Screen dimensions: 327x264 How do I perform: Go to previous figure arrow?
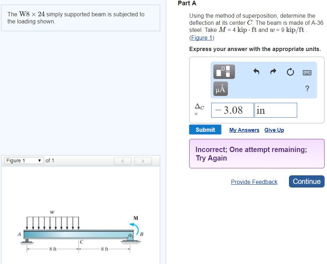click(123, 161)
